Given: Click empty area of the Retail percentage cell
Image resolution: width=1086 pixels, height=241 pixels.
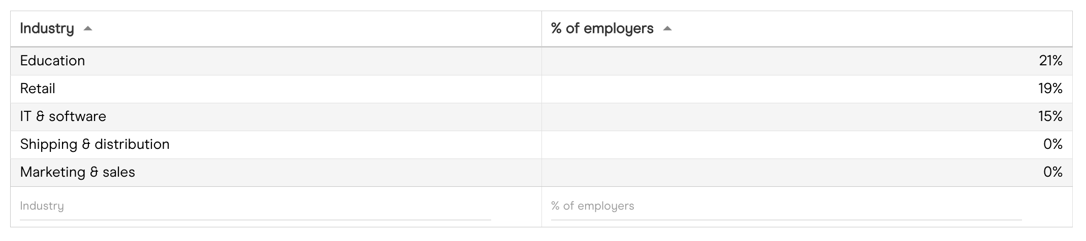Looking at the screenshot, I should tap(762, 89).
